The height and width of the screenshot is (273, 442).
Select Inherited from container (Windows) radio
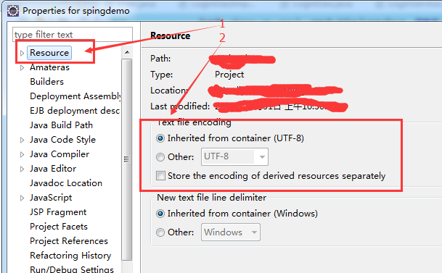click(x=160, y=214)
